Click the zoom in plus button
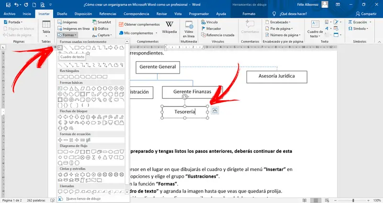Viewport: 383px width, 203px height. pos(367,200)
